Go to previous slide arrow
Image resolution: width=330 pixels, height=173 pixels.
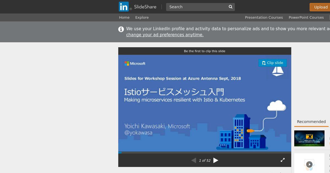coord(194,160)
